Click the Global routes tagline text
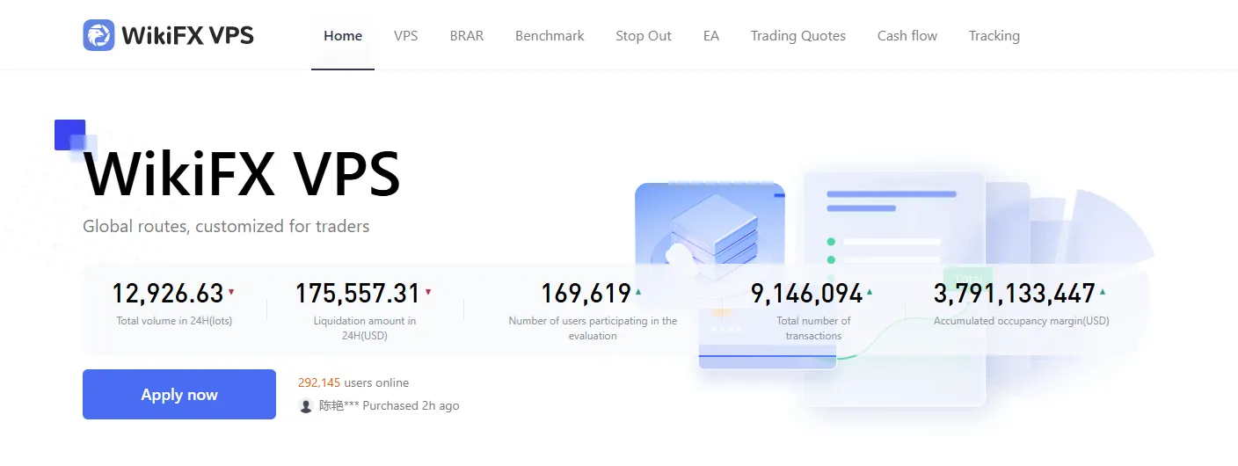Viewport: 1238px width, 466px height. (226, 226)
